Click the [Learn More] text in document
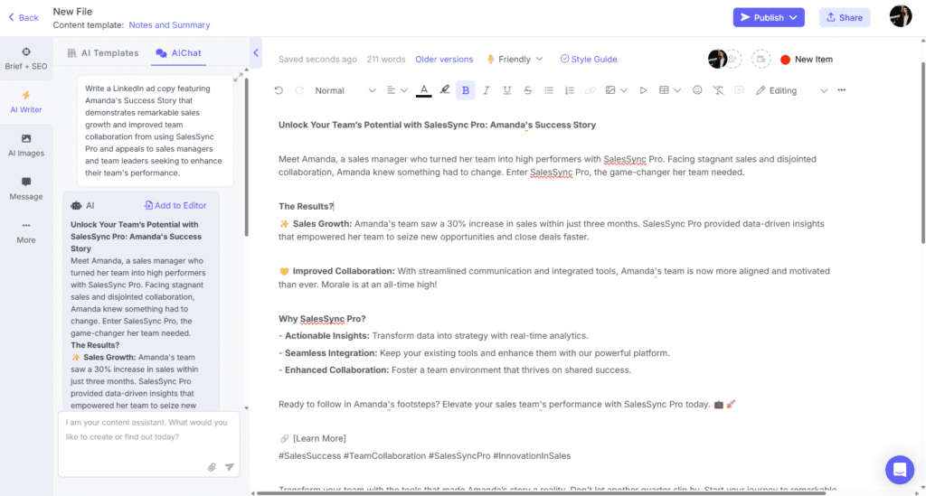926x496 pixels. (x=319, y=438)
